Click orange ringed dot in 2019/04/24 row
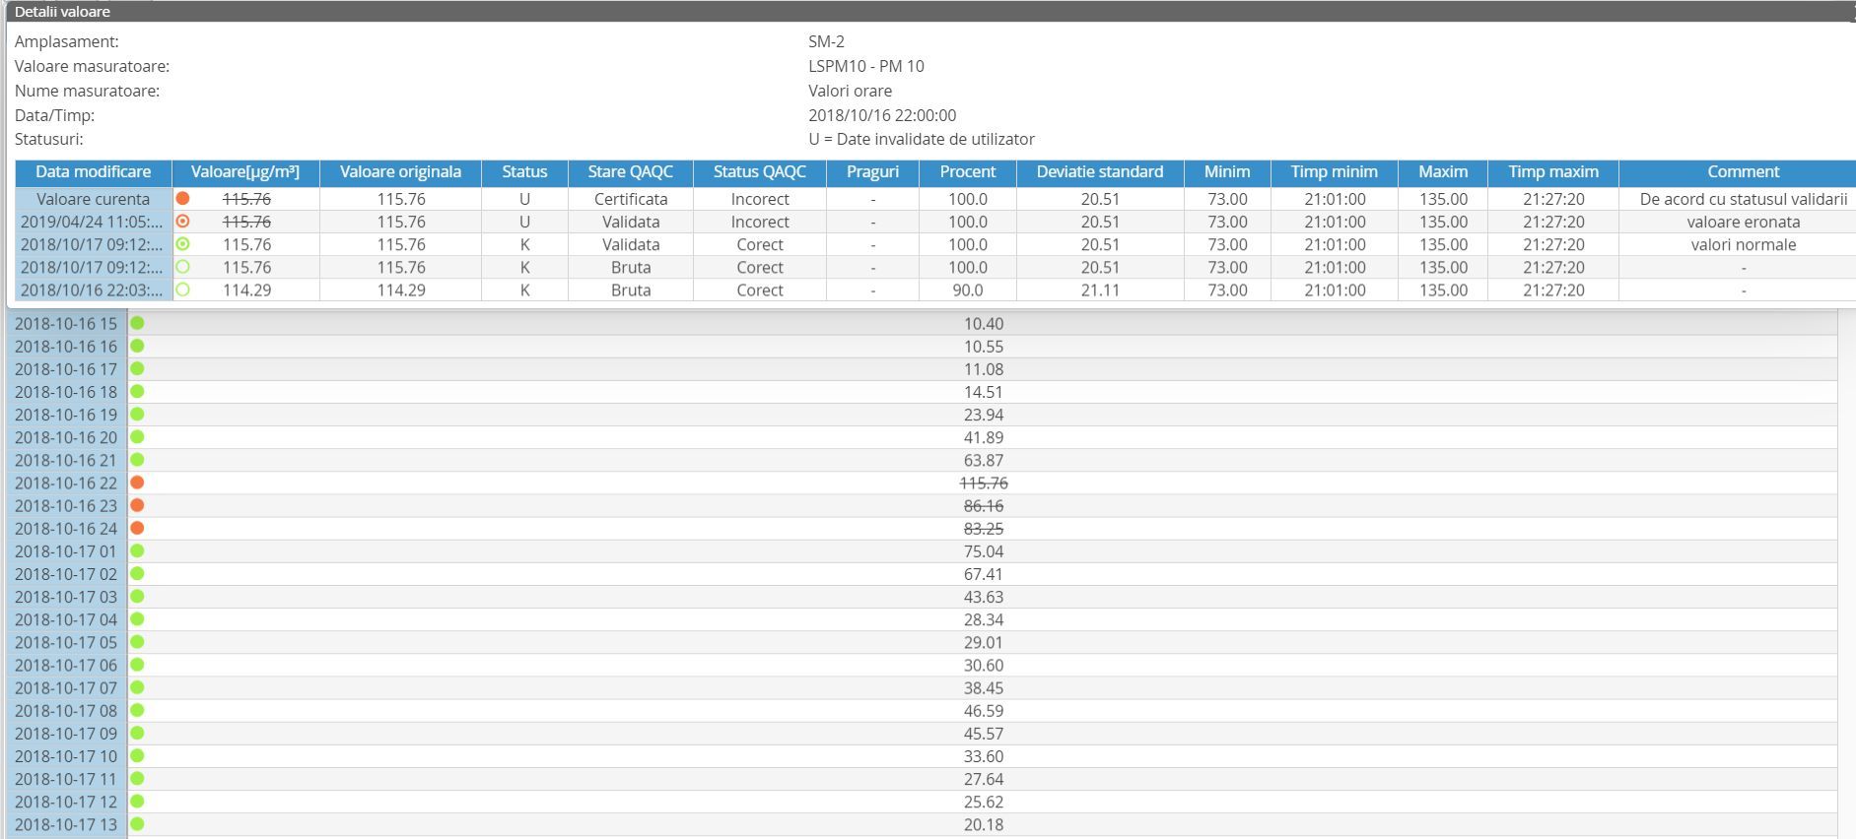Viewport: 1856px width, 839px height. coord(182,222)
